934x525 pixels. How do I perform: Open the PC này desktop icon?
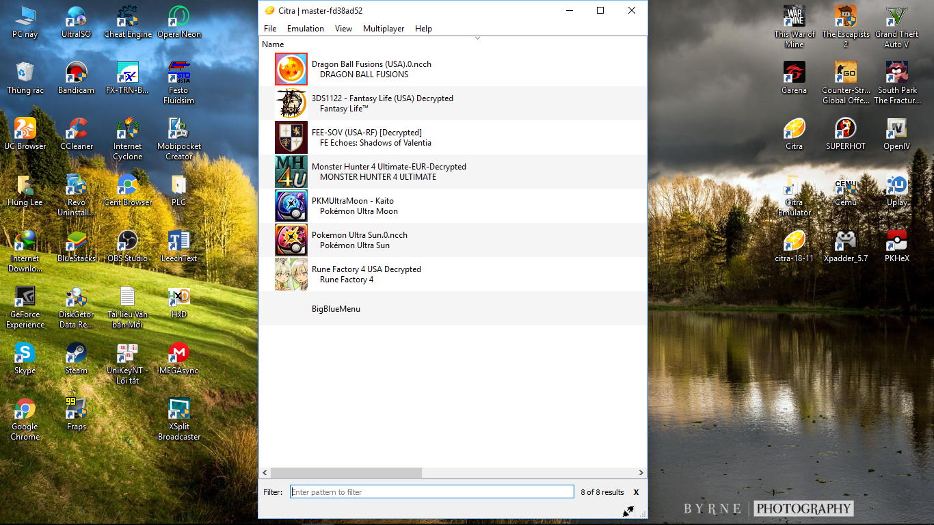coord(25,22)
